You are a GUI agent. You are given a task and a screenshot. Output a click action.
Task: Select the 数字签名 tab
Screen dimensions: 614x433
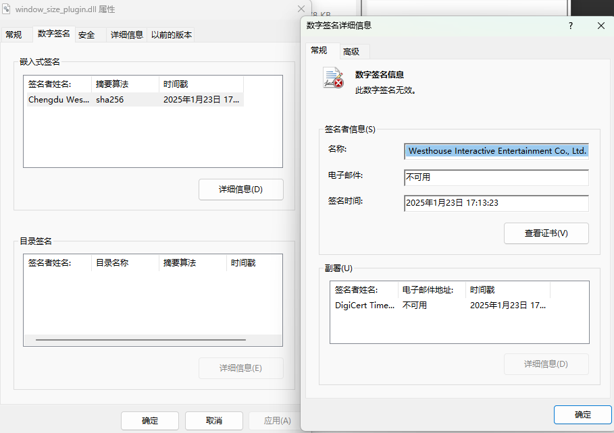pos(53,34)
